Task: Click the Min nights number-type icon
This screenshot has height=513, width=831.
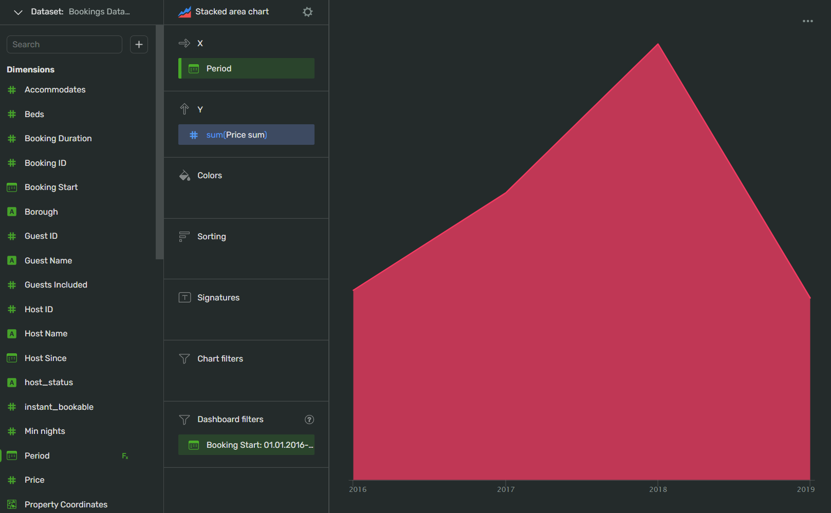Action: [x=12, y=431]
